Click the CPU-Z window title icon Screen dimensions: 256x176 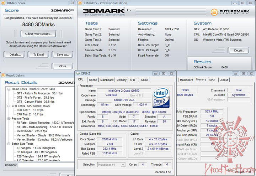[78, 73]
